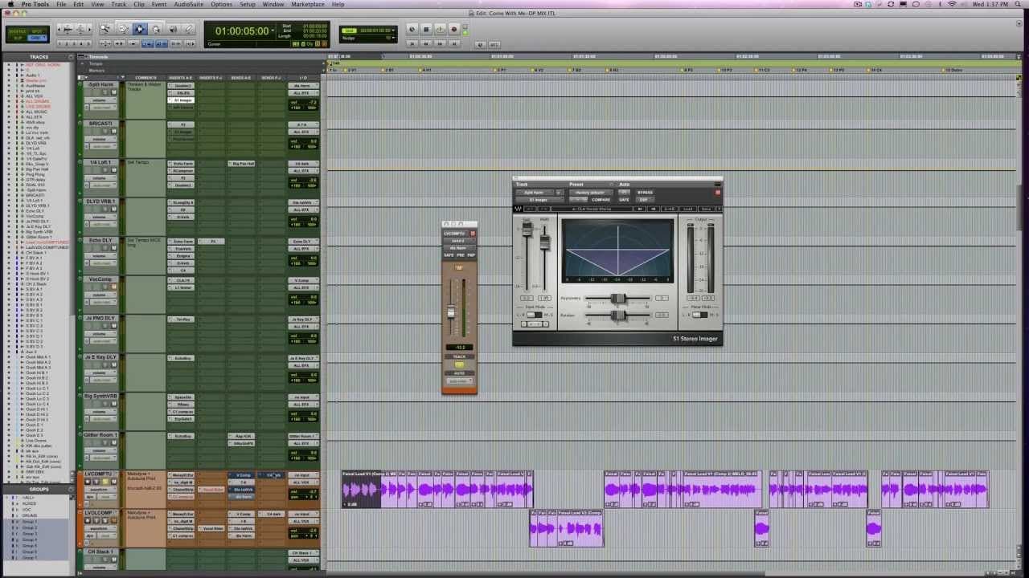Adjust the Rotation slider handle
The image size is (1029, 578).
[618, 315]
